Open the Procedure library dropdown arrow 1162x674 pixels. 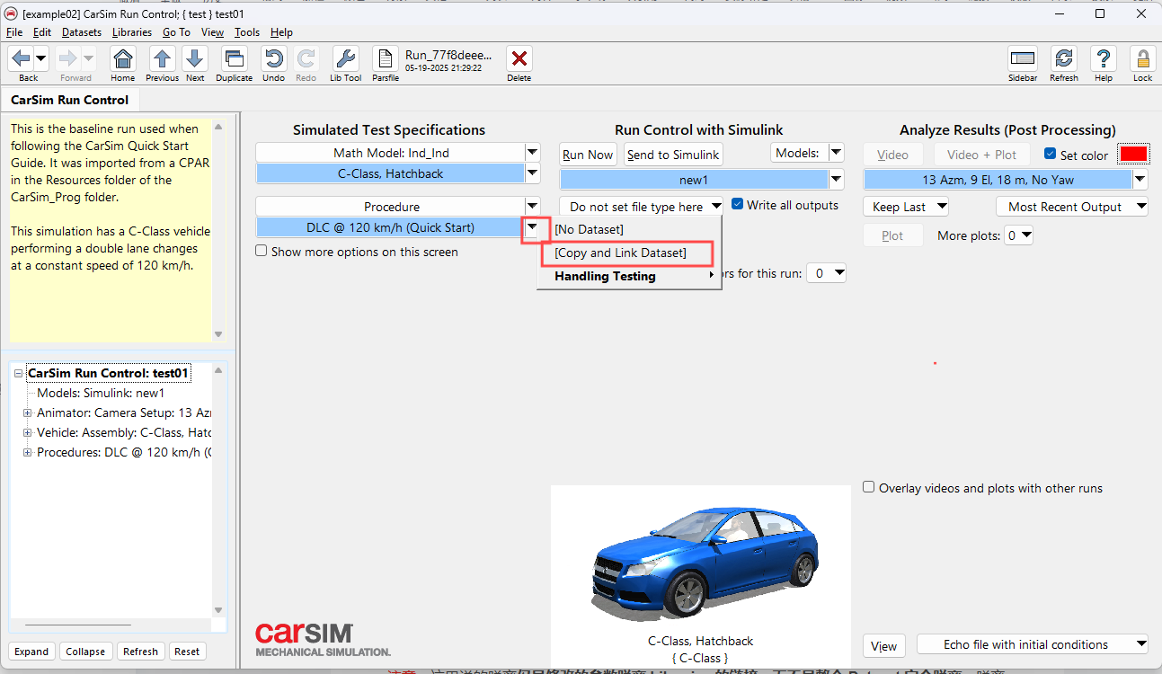(532, 207)
